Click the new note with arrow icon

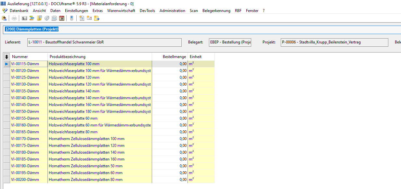coord(97,18)
